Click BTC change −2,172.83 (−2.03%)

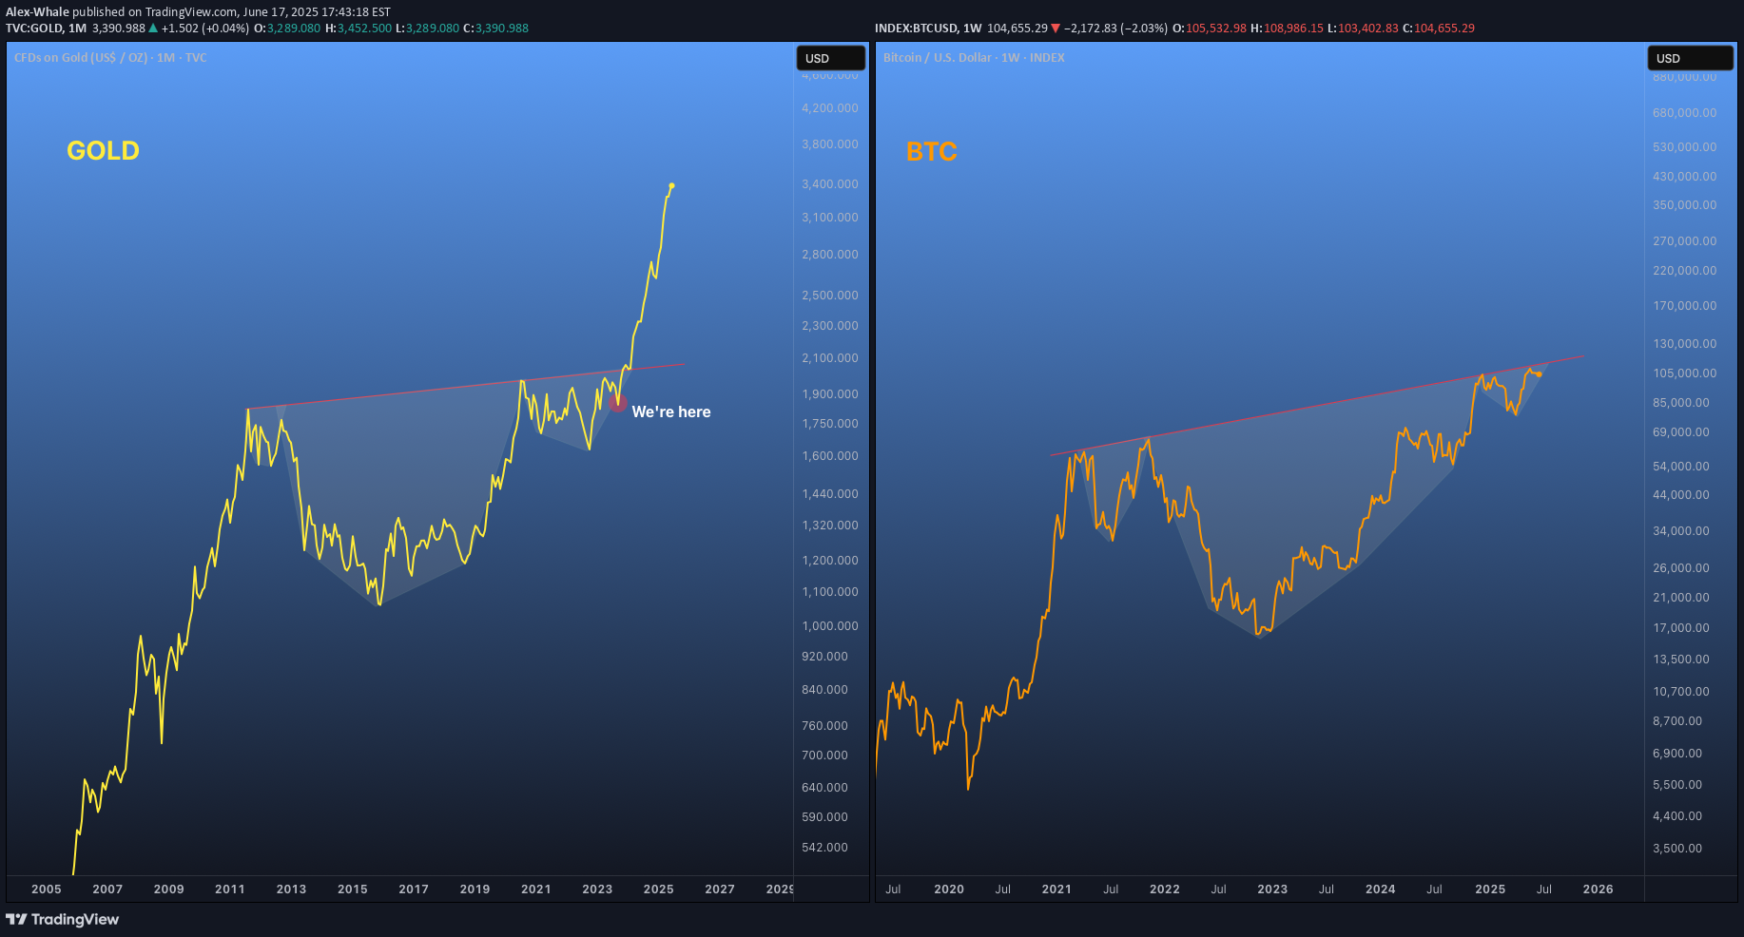(1115, 29)
